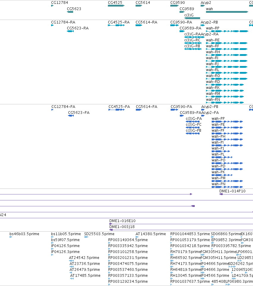Image resolution: width=253 pixels, height=286 pixels.
Task: Click transcript wah-RJ label
Action: tap(212, 64)
